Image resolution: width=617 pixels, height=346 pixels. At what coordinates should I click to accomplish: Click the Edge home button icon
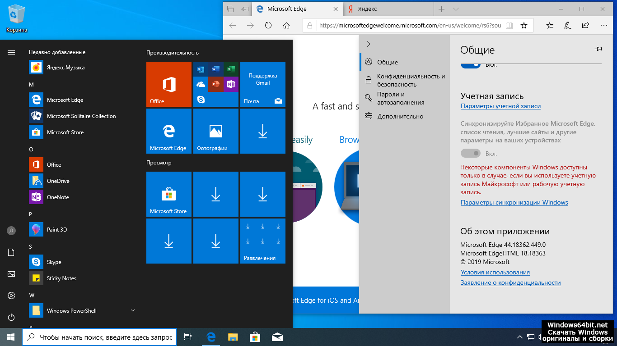(286, 26)
